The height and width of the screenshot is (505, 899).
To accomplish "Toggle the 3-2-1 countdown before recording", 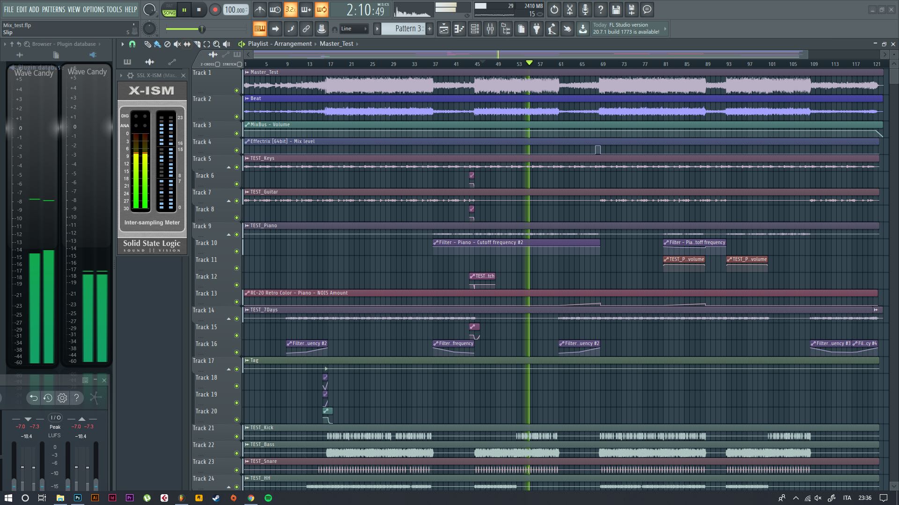I will point(290,9).
